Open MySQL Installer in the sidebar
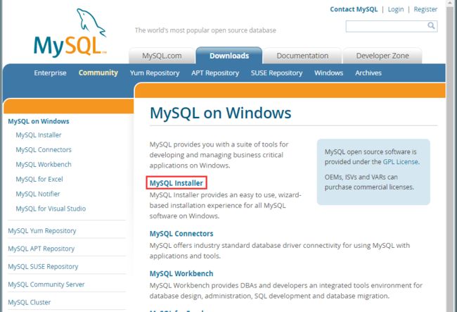Viewport: 457px width, 312px height. [39, 135]
